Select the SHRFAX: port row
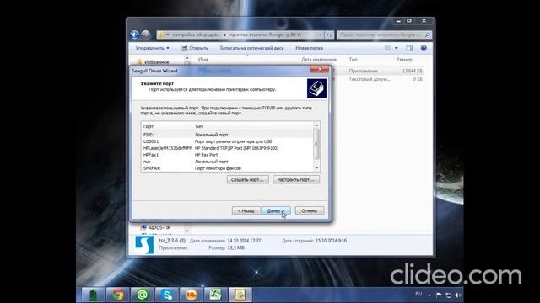Image resolution: width=540 pixels, height=303 pixels. (227, 168)
